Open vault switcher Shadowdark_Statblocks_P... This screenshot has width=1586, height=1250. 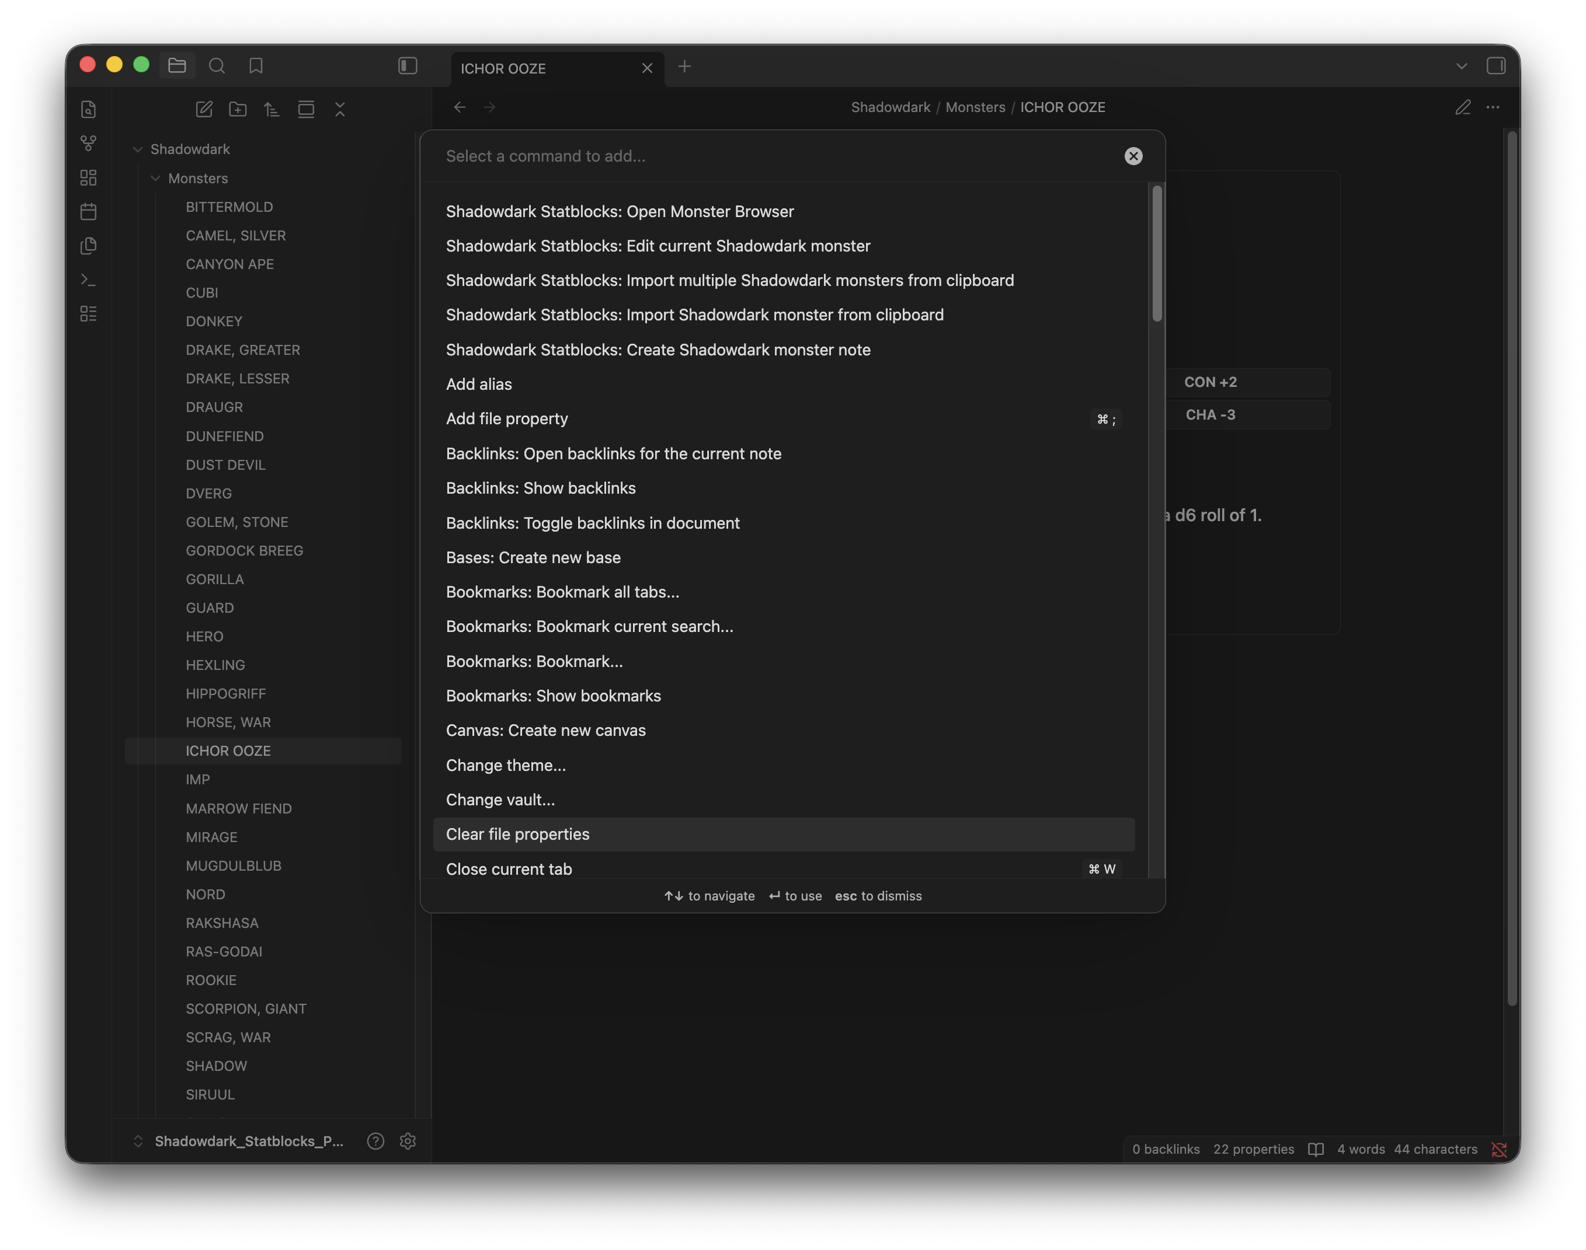pos(239,1141)
